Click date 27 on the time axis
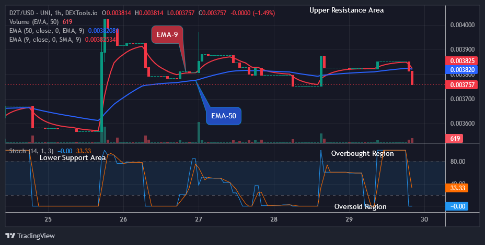The image size is (485, 245). coord(199,219)
